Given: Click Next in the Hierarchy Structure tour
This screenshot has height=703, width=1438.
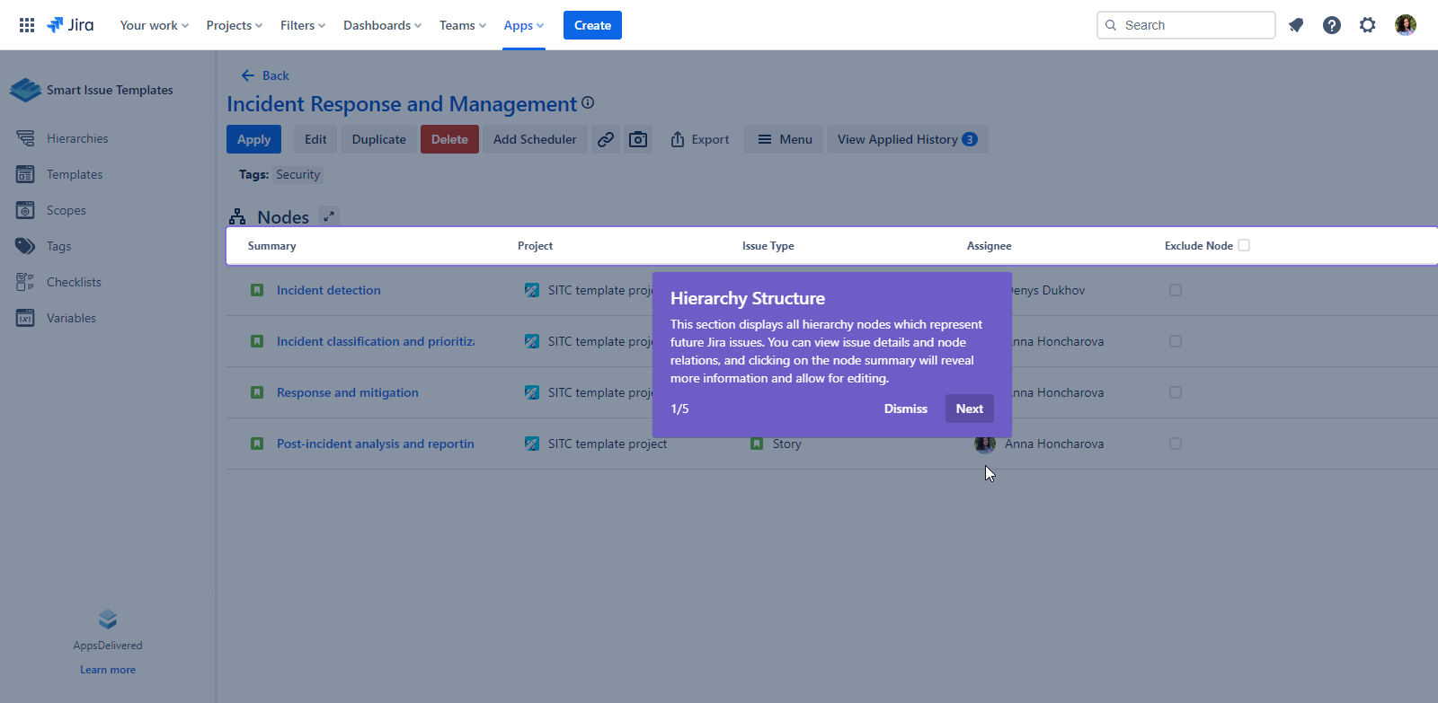Looking at the screenshot, I should click(969, 409).
